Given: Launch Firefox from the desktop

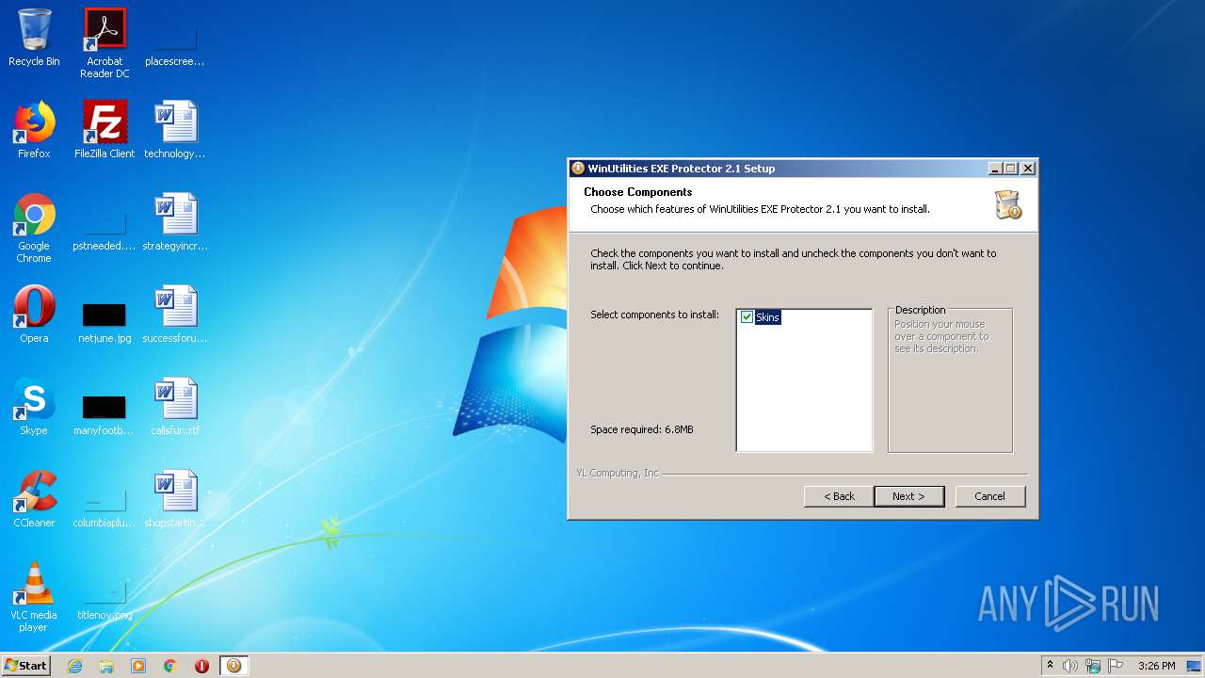Looking at the screenshot, I should [x=34, y=130].
